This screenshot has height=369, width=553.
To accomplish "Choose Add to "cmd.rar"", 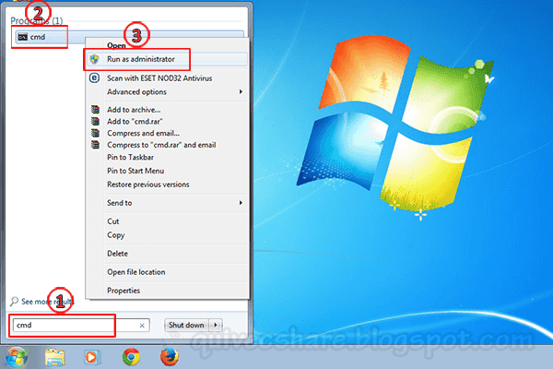I will coord(135,121).
